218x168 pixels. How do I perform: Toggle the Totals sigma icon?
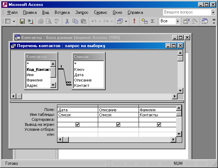point(152,21)
